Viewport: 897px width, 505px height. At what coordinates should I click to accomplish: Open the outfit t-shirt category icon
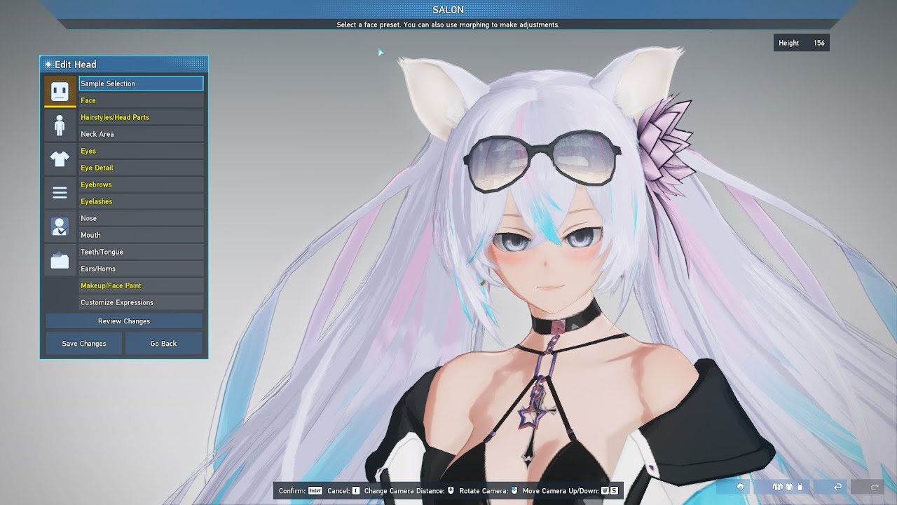click(x=60, y=159)
